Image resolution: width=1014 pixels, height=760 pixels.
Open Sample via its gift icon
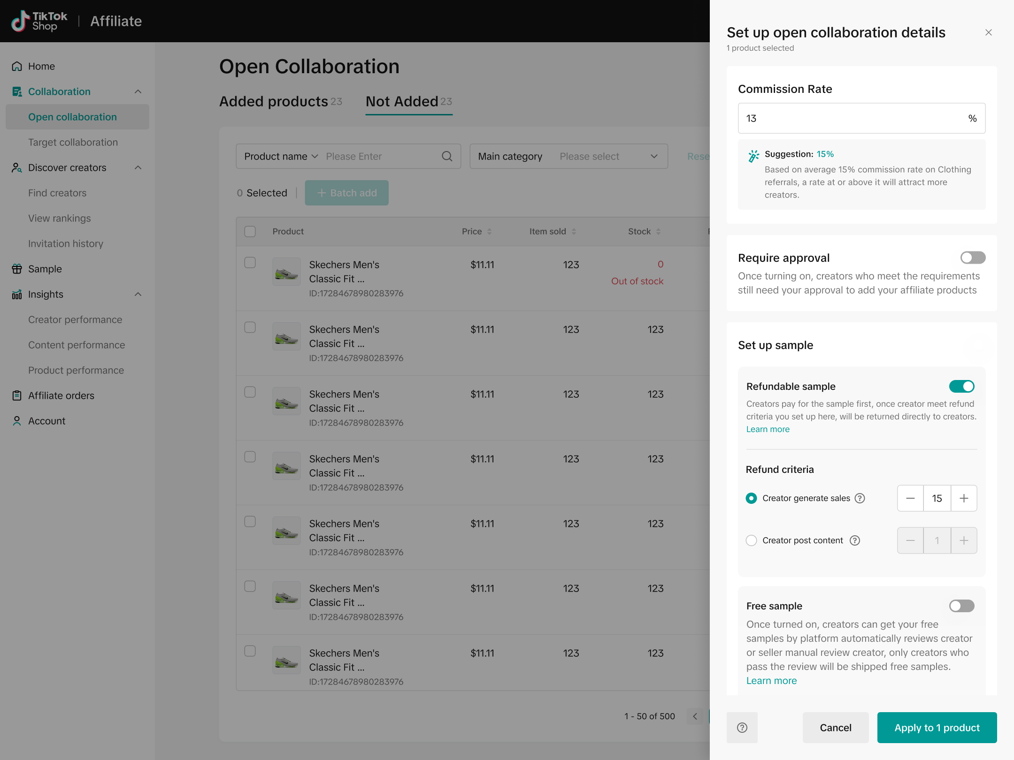point(17,269)
